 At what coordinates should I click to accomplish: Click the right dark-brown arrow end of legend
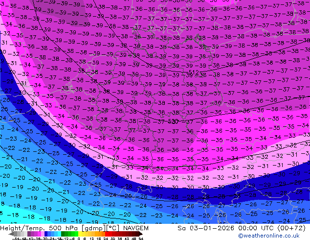140,234
